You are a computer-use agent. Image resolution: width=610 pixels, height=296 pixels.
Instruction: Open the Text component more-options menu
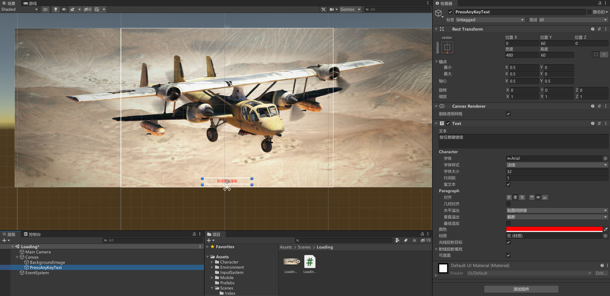(x=606, y=123)
